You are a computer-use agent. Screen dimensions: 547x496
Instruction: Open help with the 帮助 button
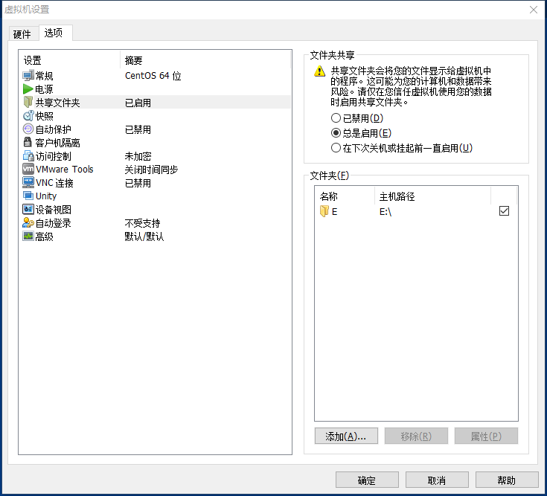[507, 480]
